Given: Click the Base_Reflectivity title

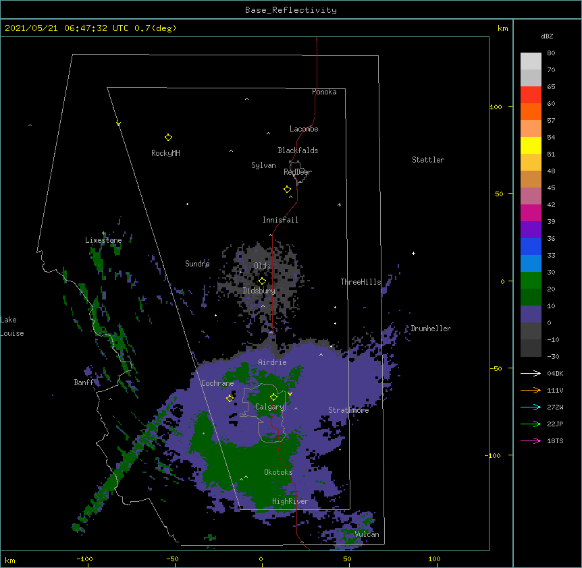Looking at the screenshot, I should pyautogui.click(x=291, y=10).
